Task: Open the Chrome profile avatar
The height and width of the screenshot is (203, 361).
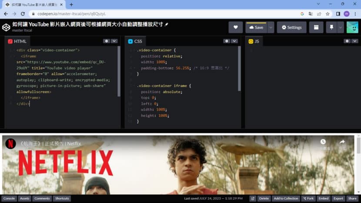Action: [x=347, y=14]
